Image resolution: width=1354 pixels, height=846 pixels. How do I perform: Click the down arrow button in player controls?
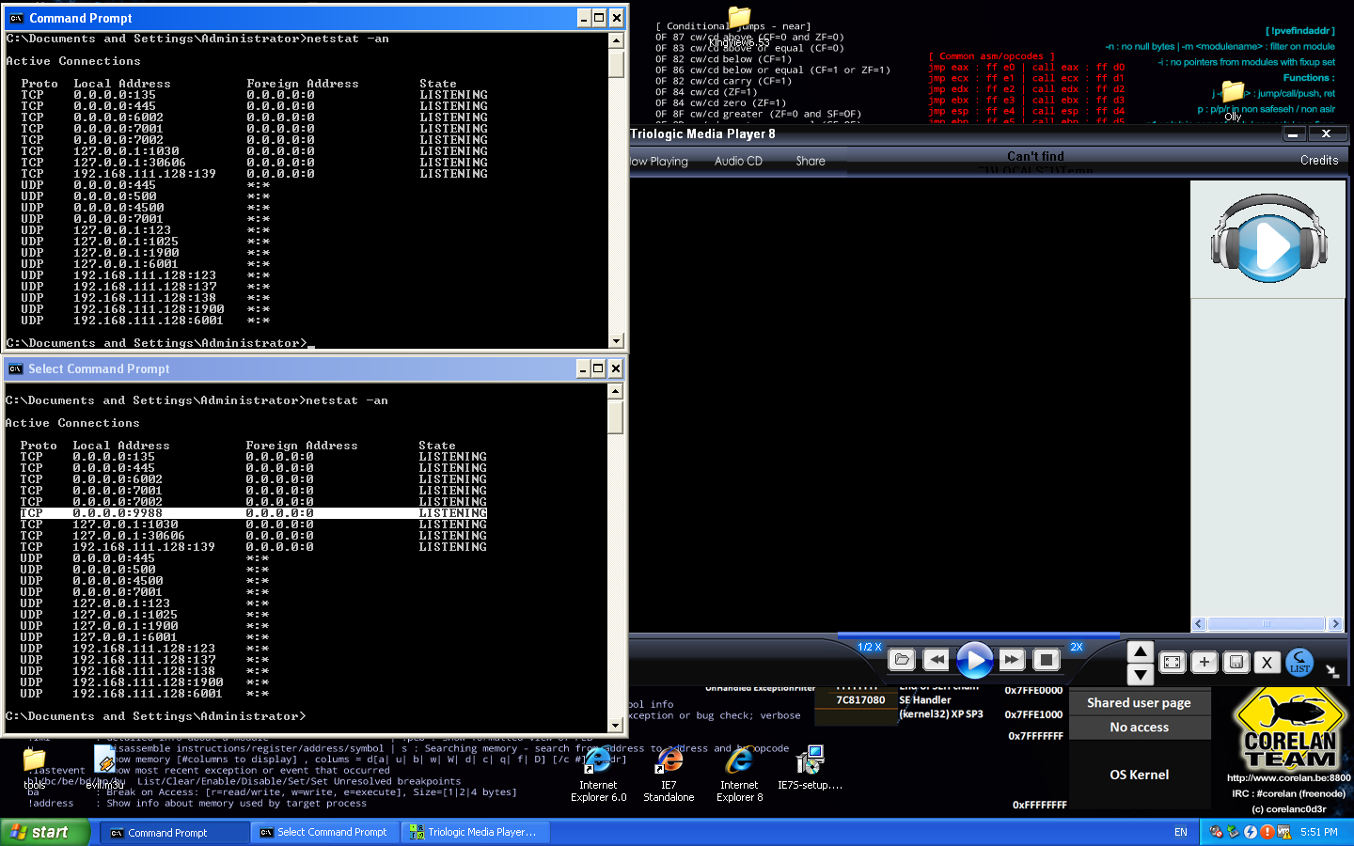(x=1140, y=674)
